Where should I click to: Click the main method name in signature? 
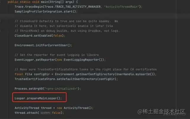pyautogui.click(x=44, y=2)
